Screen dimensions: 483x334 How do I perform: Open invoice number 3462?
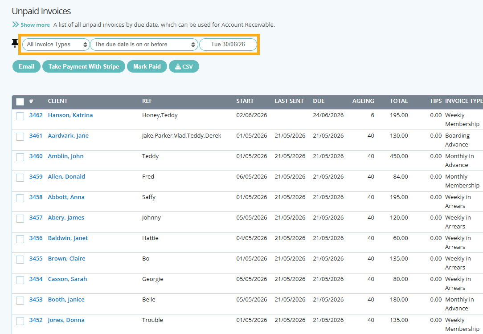click(x=36, y=115)
